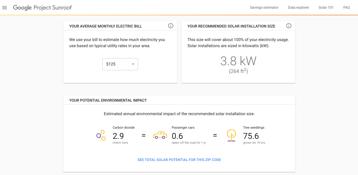Go to Savings estimator
This screenshot has width=358, height=175.
tap(264, 8)
